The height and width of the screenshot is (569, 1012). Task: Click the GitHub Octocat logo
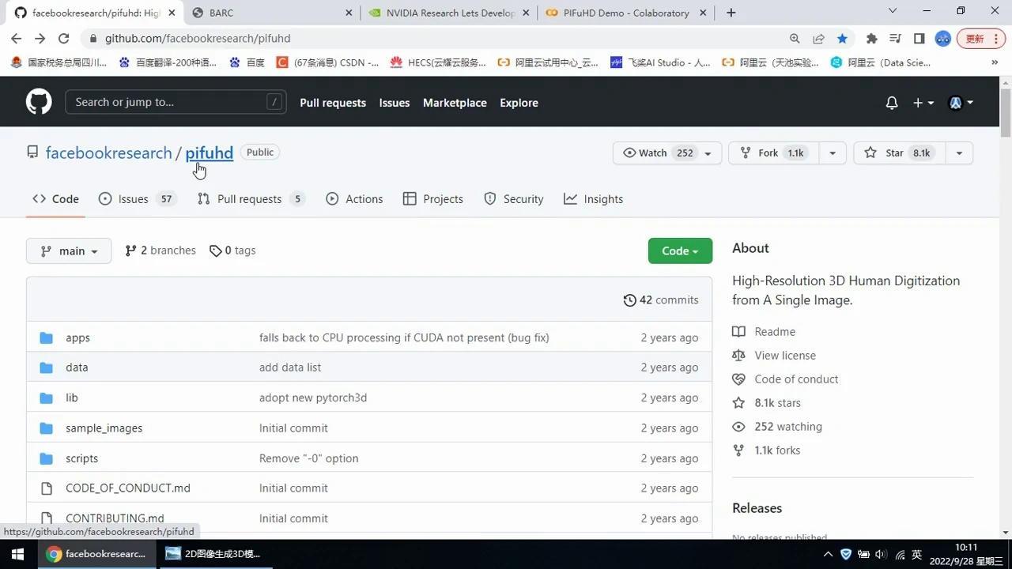[x=39, y=102]
